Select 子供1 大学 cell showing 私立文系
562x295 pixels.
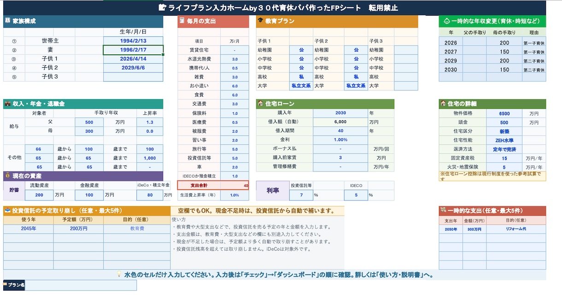(x=301, y=86)
